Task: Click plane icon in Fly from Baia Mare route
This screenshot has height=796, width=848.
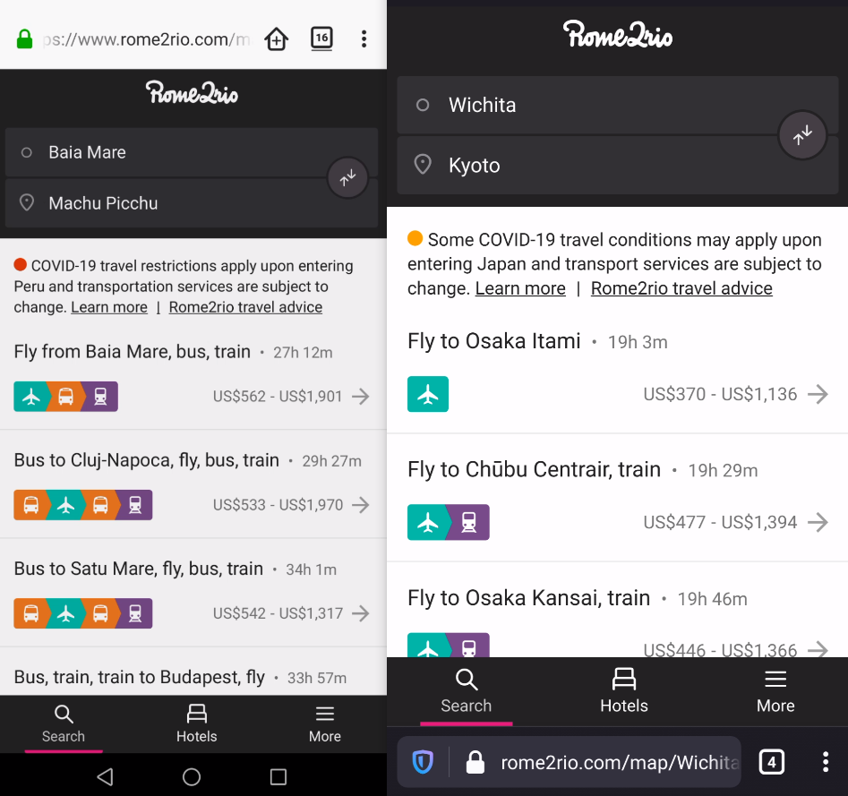Action: click(x=31, y=397)
